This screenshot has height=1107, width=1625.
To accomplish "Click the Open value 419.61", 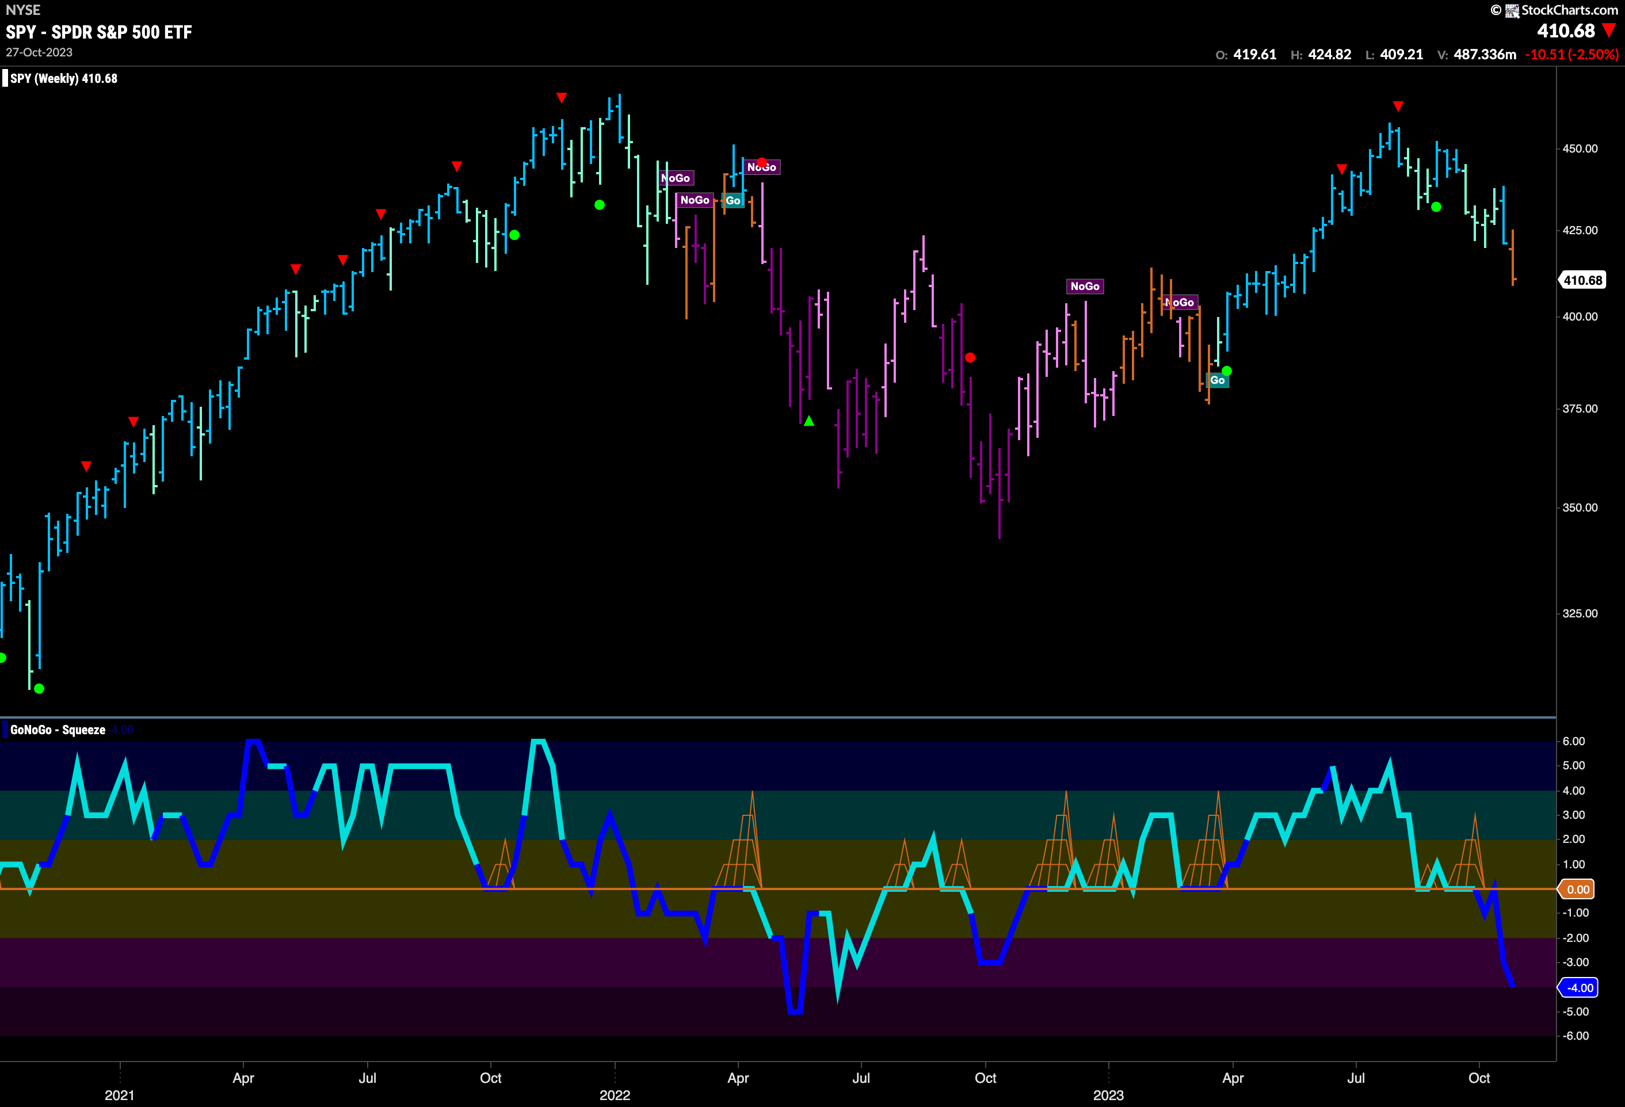I will pyautogui.click(x=1254, y=55).
